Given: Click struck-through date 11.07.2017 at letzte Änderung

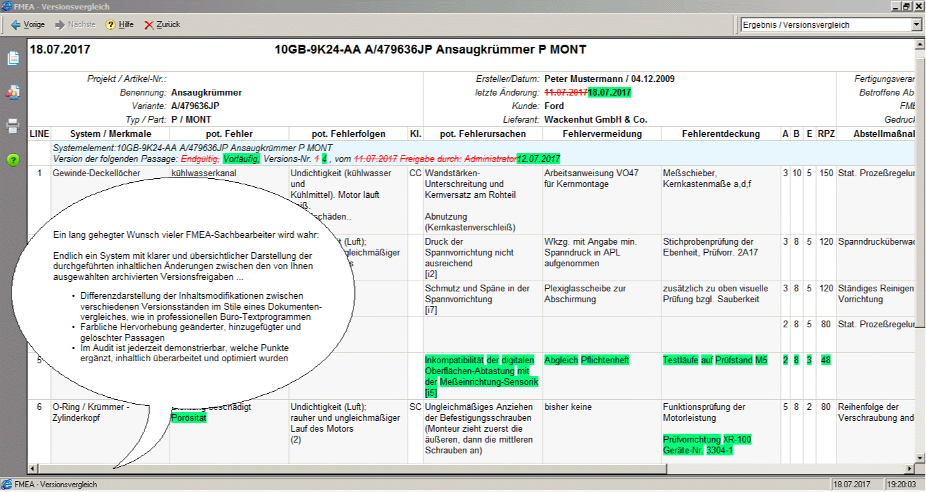Looking at the screenshot, I should tap(566, 92).
